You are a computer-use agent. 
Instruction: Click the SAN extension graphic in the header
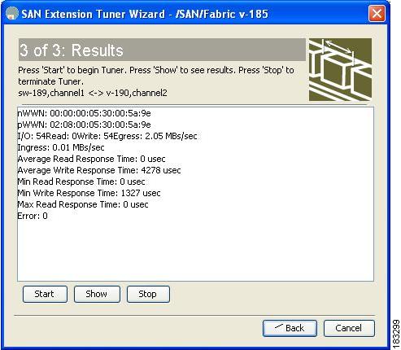(340, 70)
